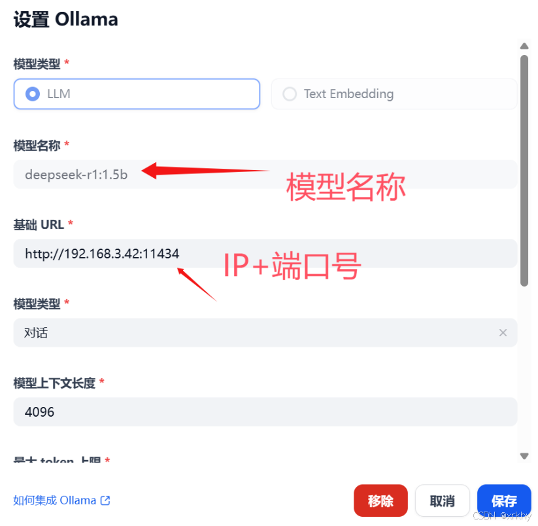Click the 基础 URL label text
This screenshot has width=538, height=526.
click(x=39, y=224)
